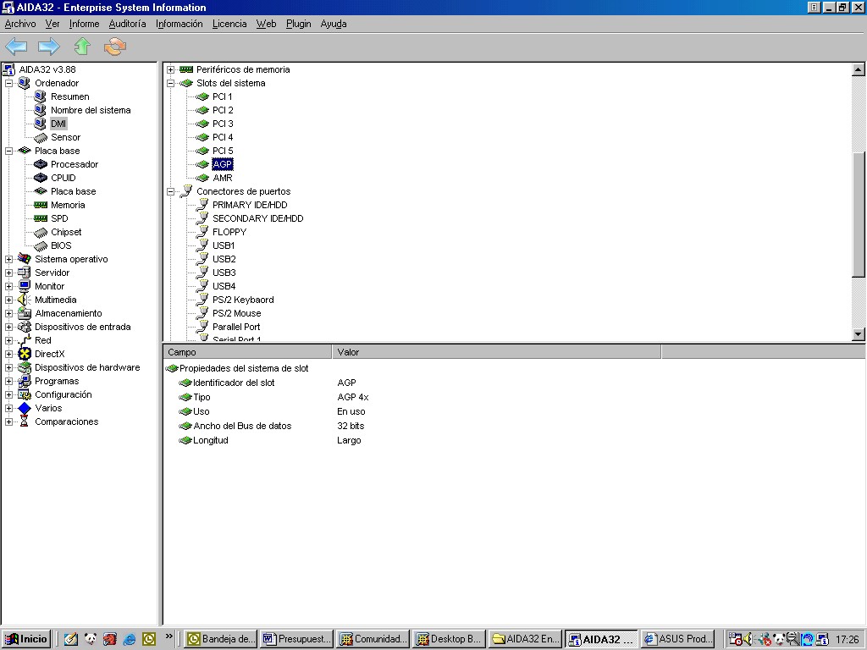Click the CPUID chip icon
Viewport: 867px width, 650px height.
click(x=41, y=178)
